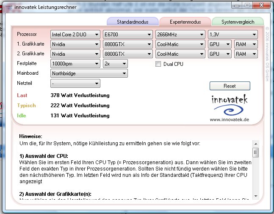This screenshot has width=274, height=214.
Task: Click the 'Festplatte' label
Action: tap(27, 63)
